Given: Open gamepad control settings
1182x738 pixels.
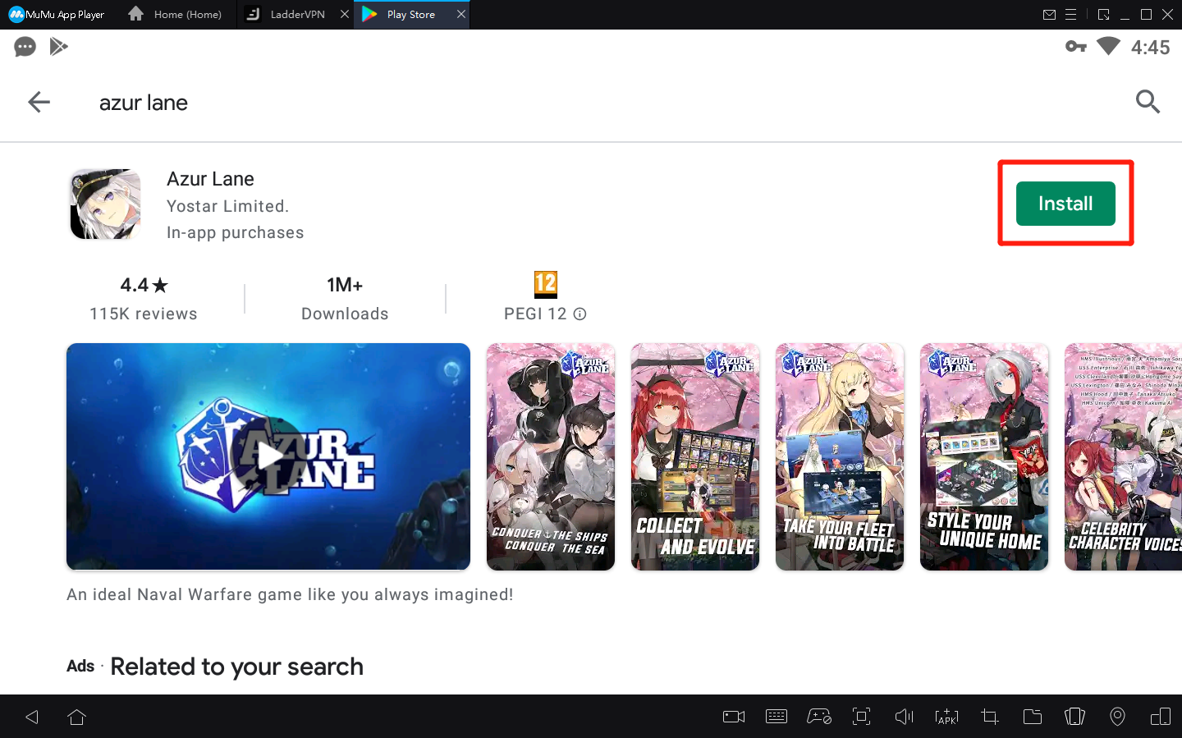Looking at the screenshot, I should coord(819,717).
